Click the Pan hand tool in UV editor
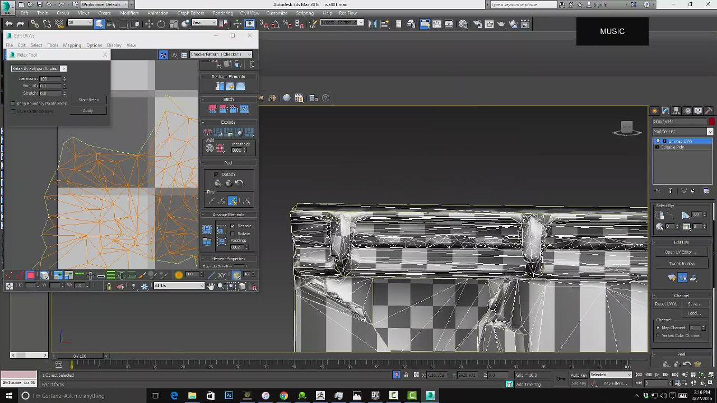 tap(211, 286)
